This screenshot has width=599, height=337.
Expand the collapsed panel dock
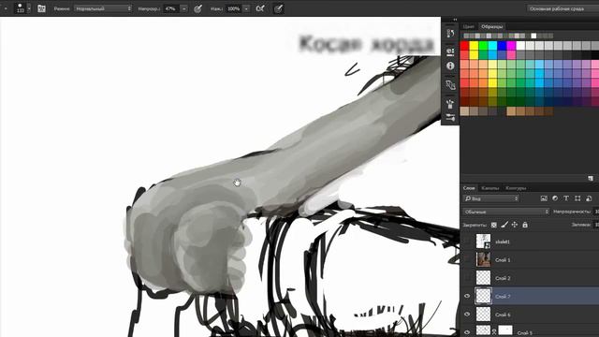tap(455, 20)
